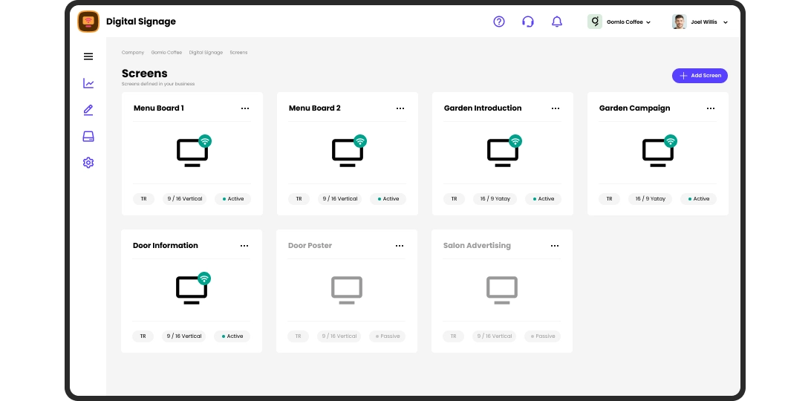Open the three-dot menu on Garden Introduction
This screenshot has height=401, width=811.
556,108
